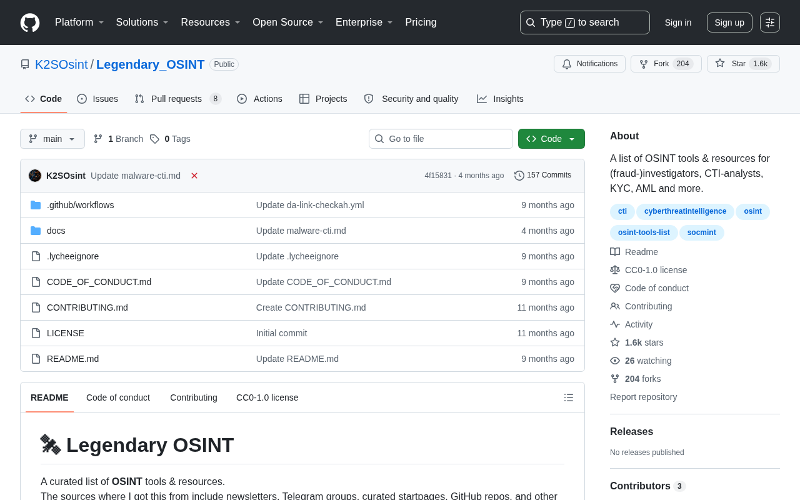Image resolution: width=800 pixels, height=500 pixels.
Task: Click the Sign in link
Action: [x=678, y=22]
